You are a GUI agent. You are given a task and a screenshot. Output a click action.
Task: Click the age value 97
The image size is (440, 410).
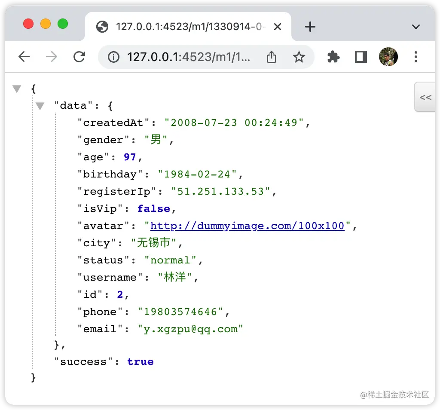point(130,157)
